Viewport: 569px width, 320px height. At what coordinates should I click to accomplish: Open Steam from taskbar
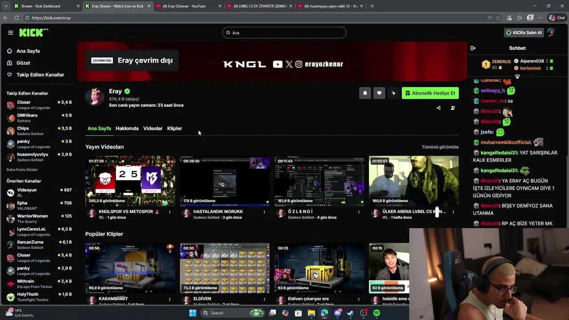point(350,313)
